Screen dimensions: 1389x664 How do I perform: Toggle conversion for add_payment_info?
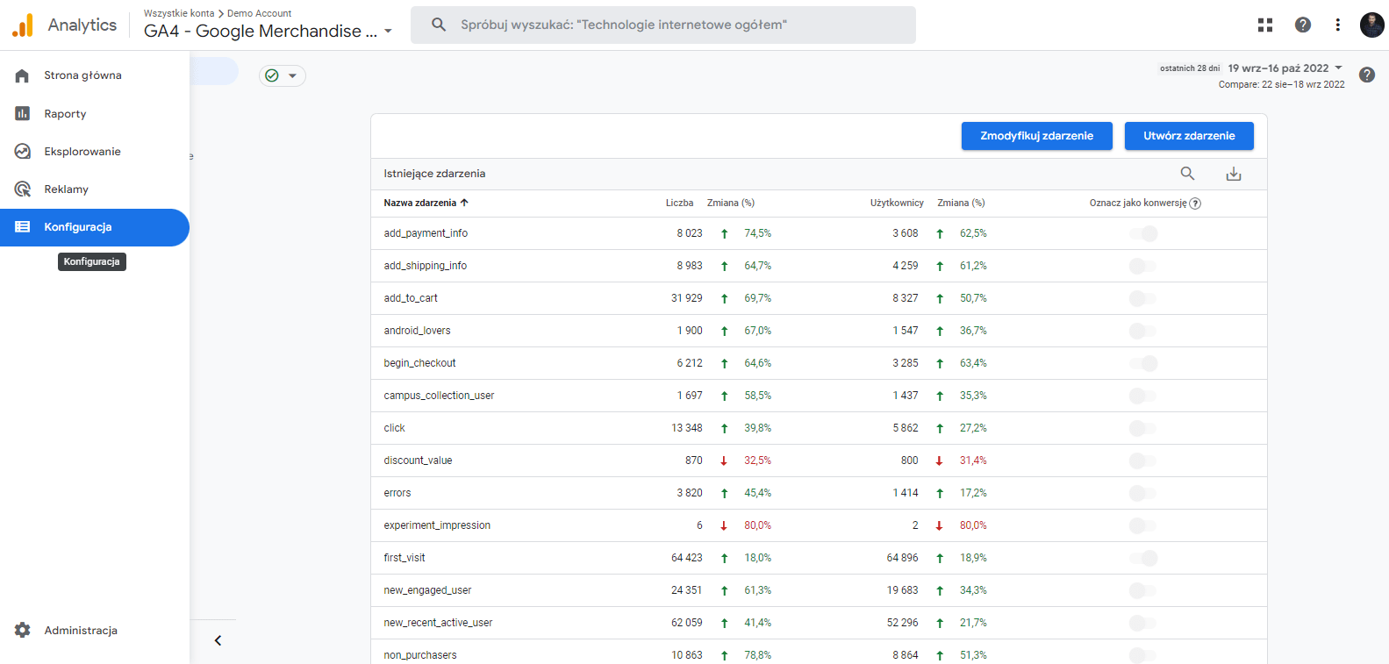tap(1143, 233)
